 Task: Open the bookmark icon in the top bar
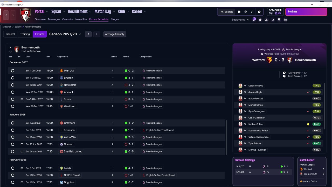click(239, 12)
